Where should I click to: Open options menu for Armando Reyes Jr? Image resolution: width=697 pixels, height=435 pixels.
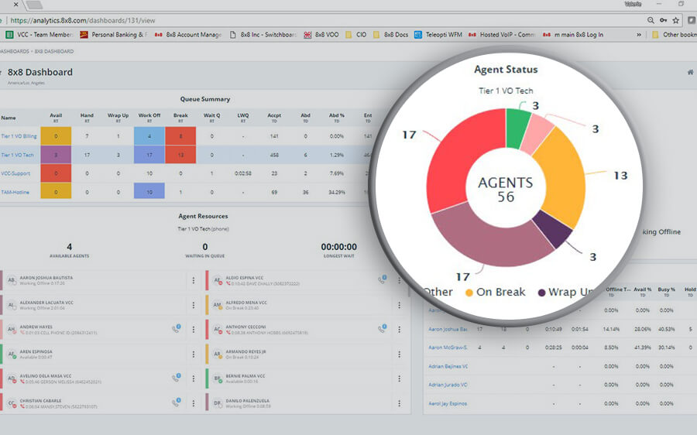point(399,355)
